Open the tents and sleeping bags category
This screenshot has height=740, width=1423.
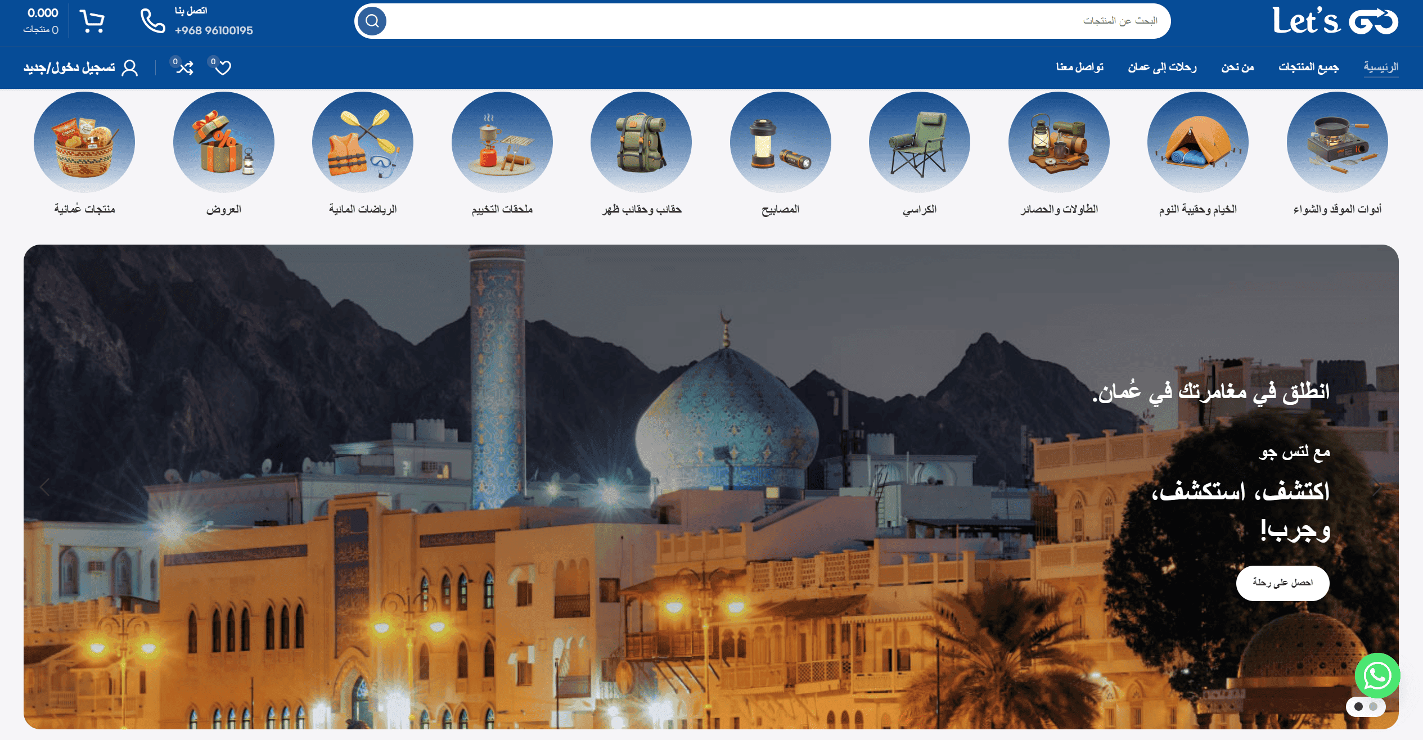pyautogui.click(x=1197, y=142)
